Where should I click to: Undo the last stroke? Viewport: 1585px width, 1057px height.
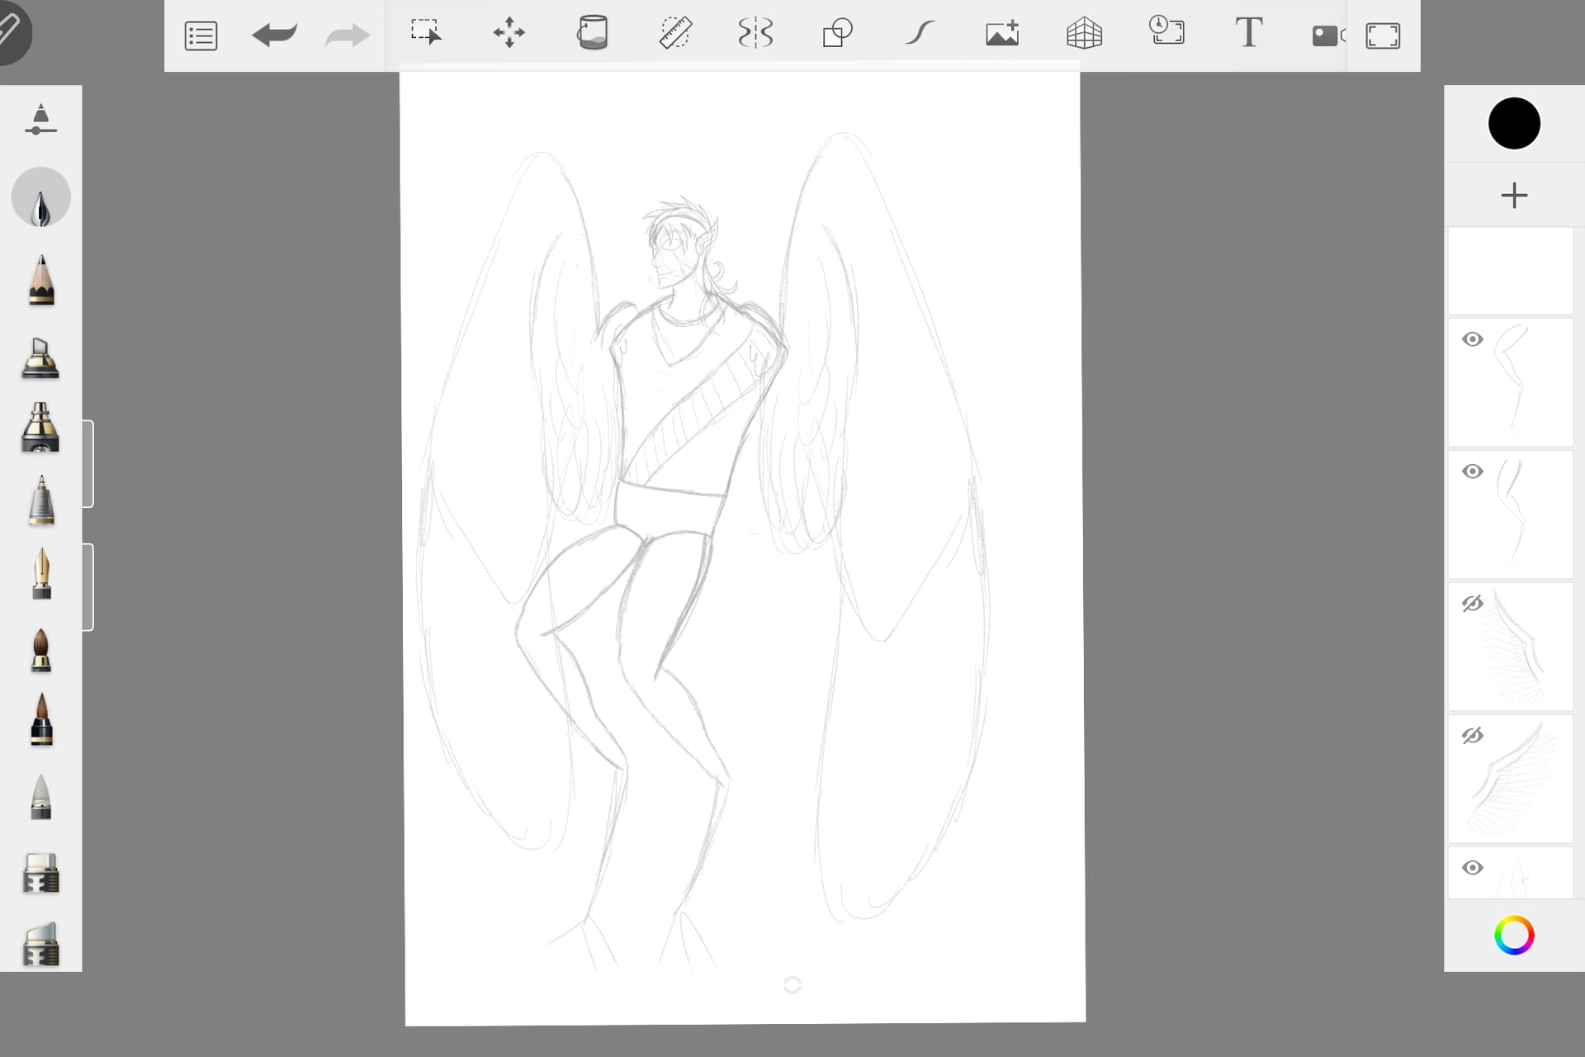tap(274, 35)
